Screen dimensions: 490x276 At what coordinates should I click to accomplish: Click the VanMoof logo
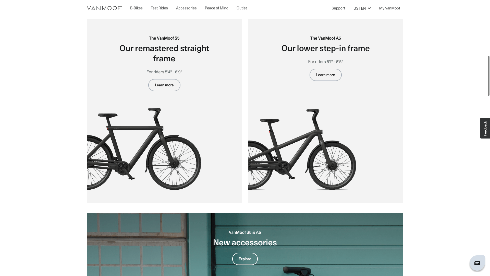(104, 8)
